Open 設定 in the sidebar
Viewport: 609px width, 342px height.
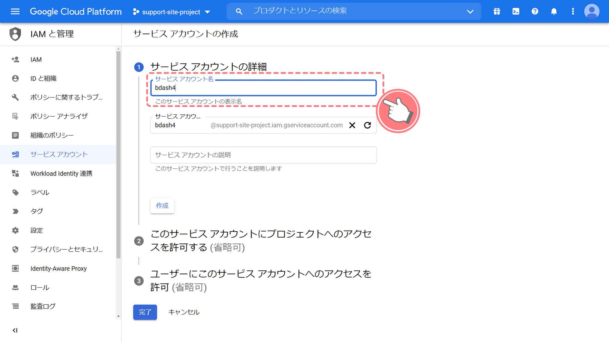[x=58, y=230]
